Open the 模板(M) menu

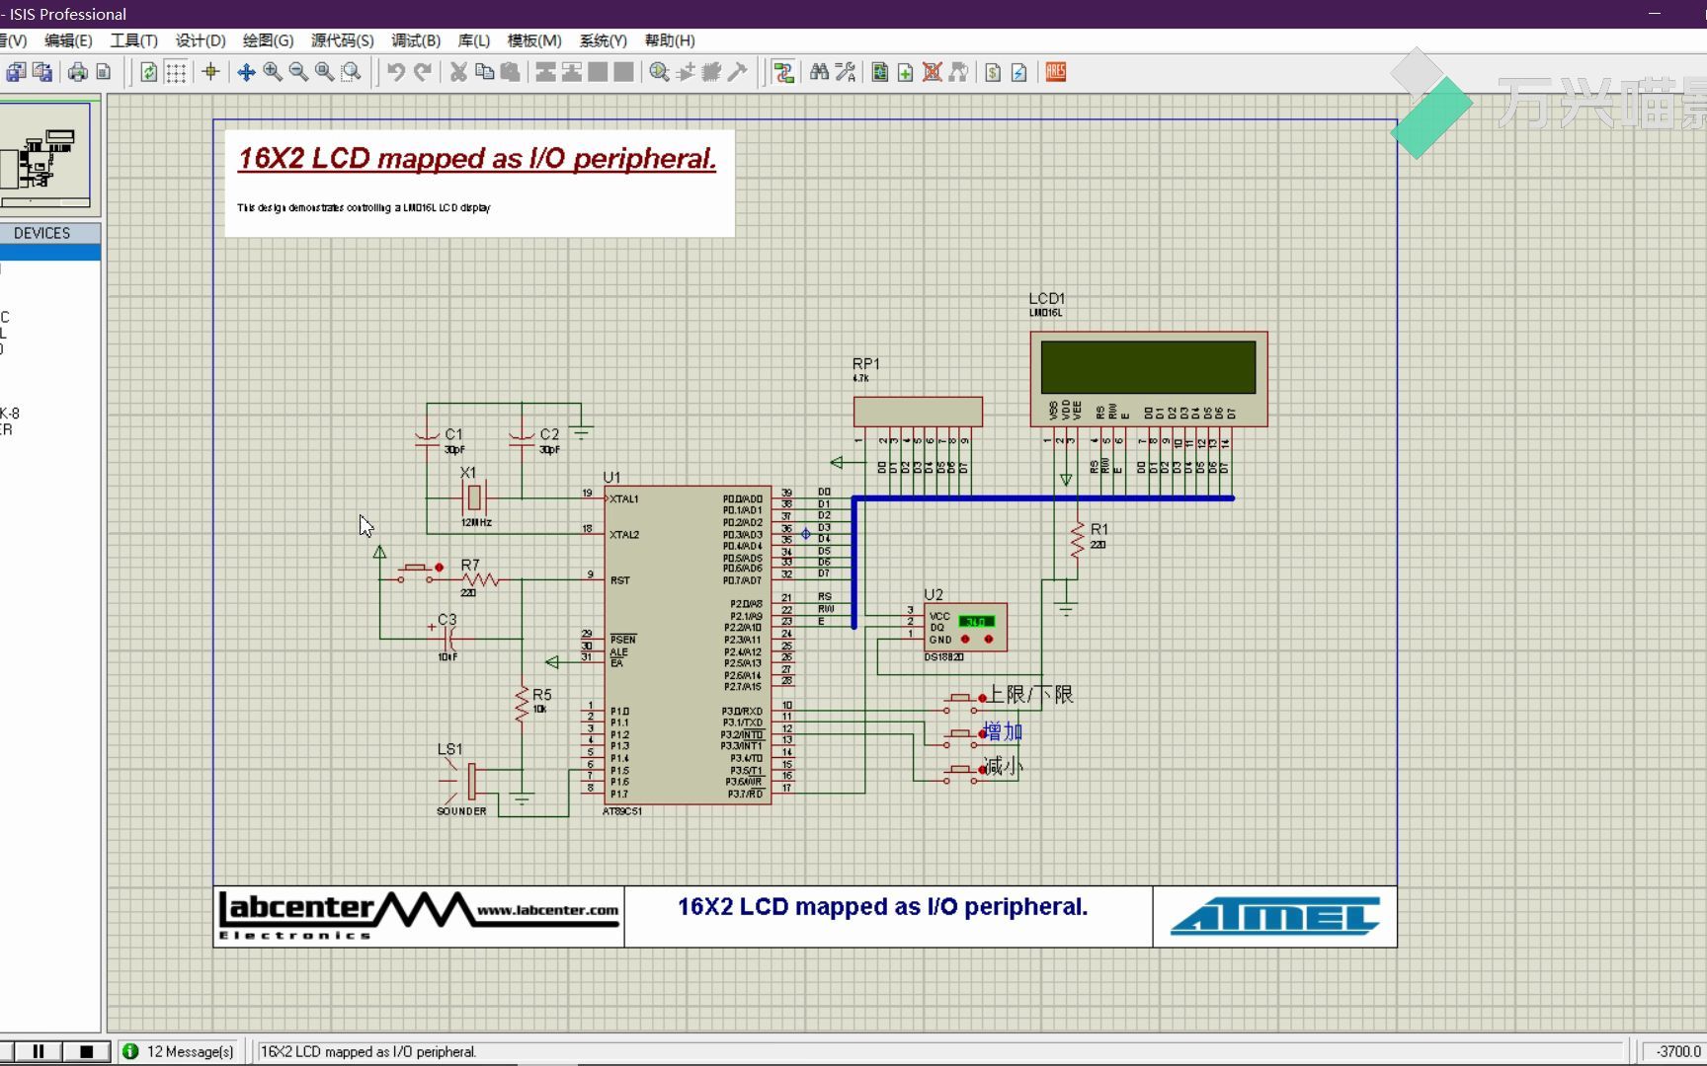[534, 40]
